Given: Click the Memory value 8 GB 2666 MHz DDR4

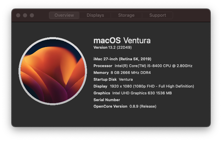Looking at the screenshot, I should coord(131,73).
